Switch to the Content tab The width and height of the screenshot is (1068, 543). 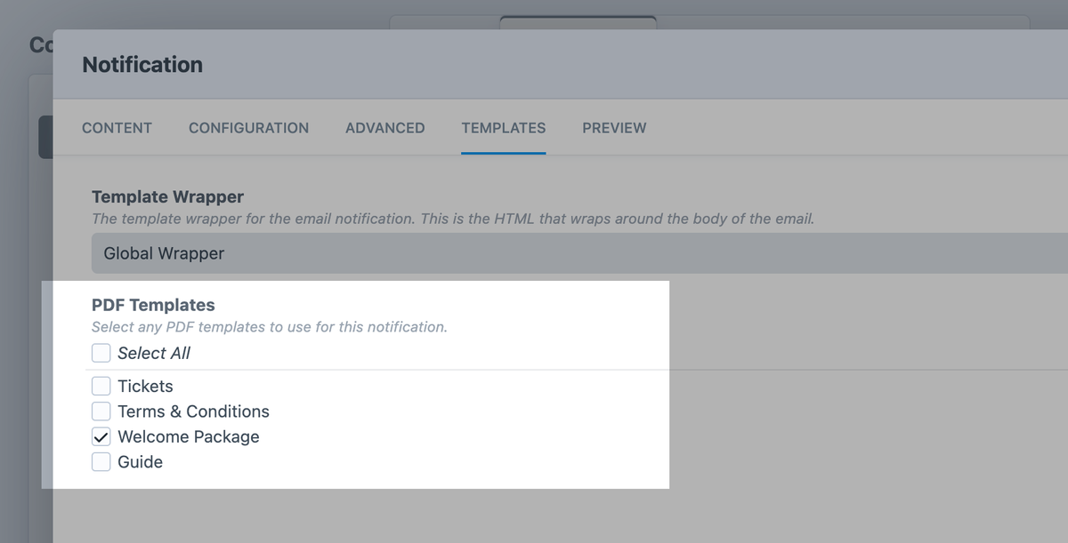click(x=117, y=128)
